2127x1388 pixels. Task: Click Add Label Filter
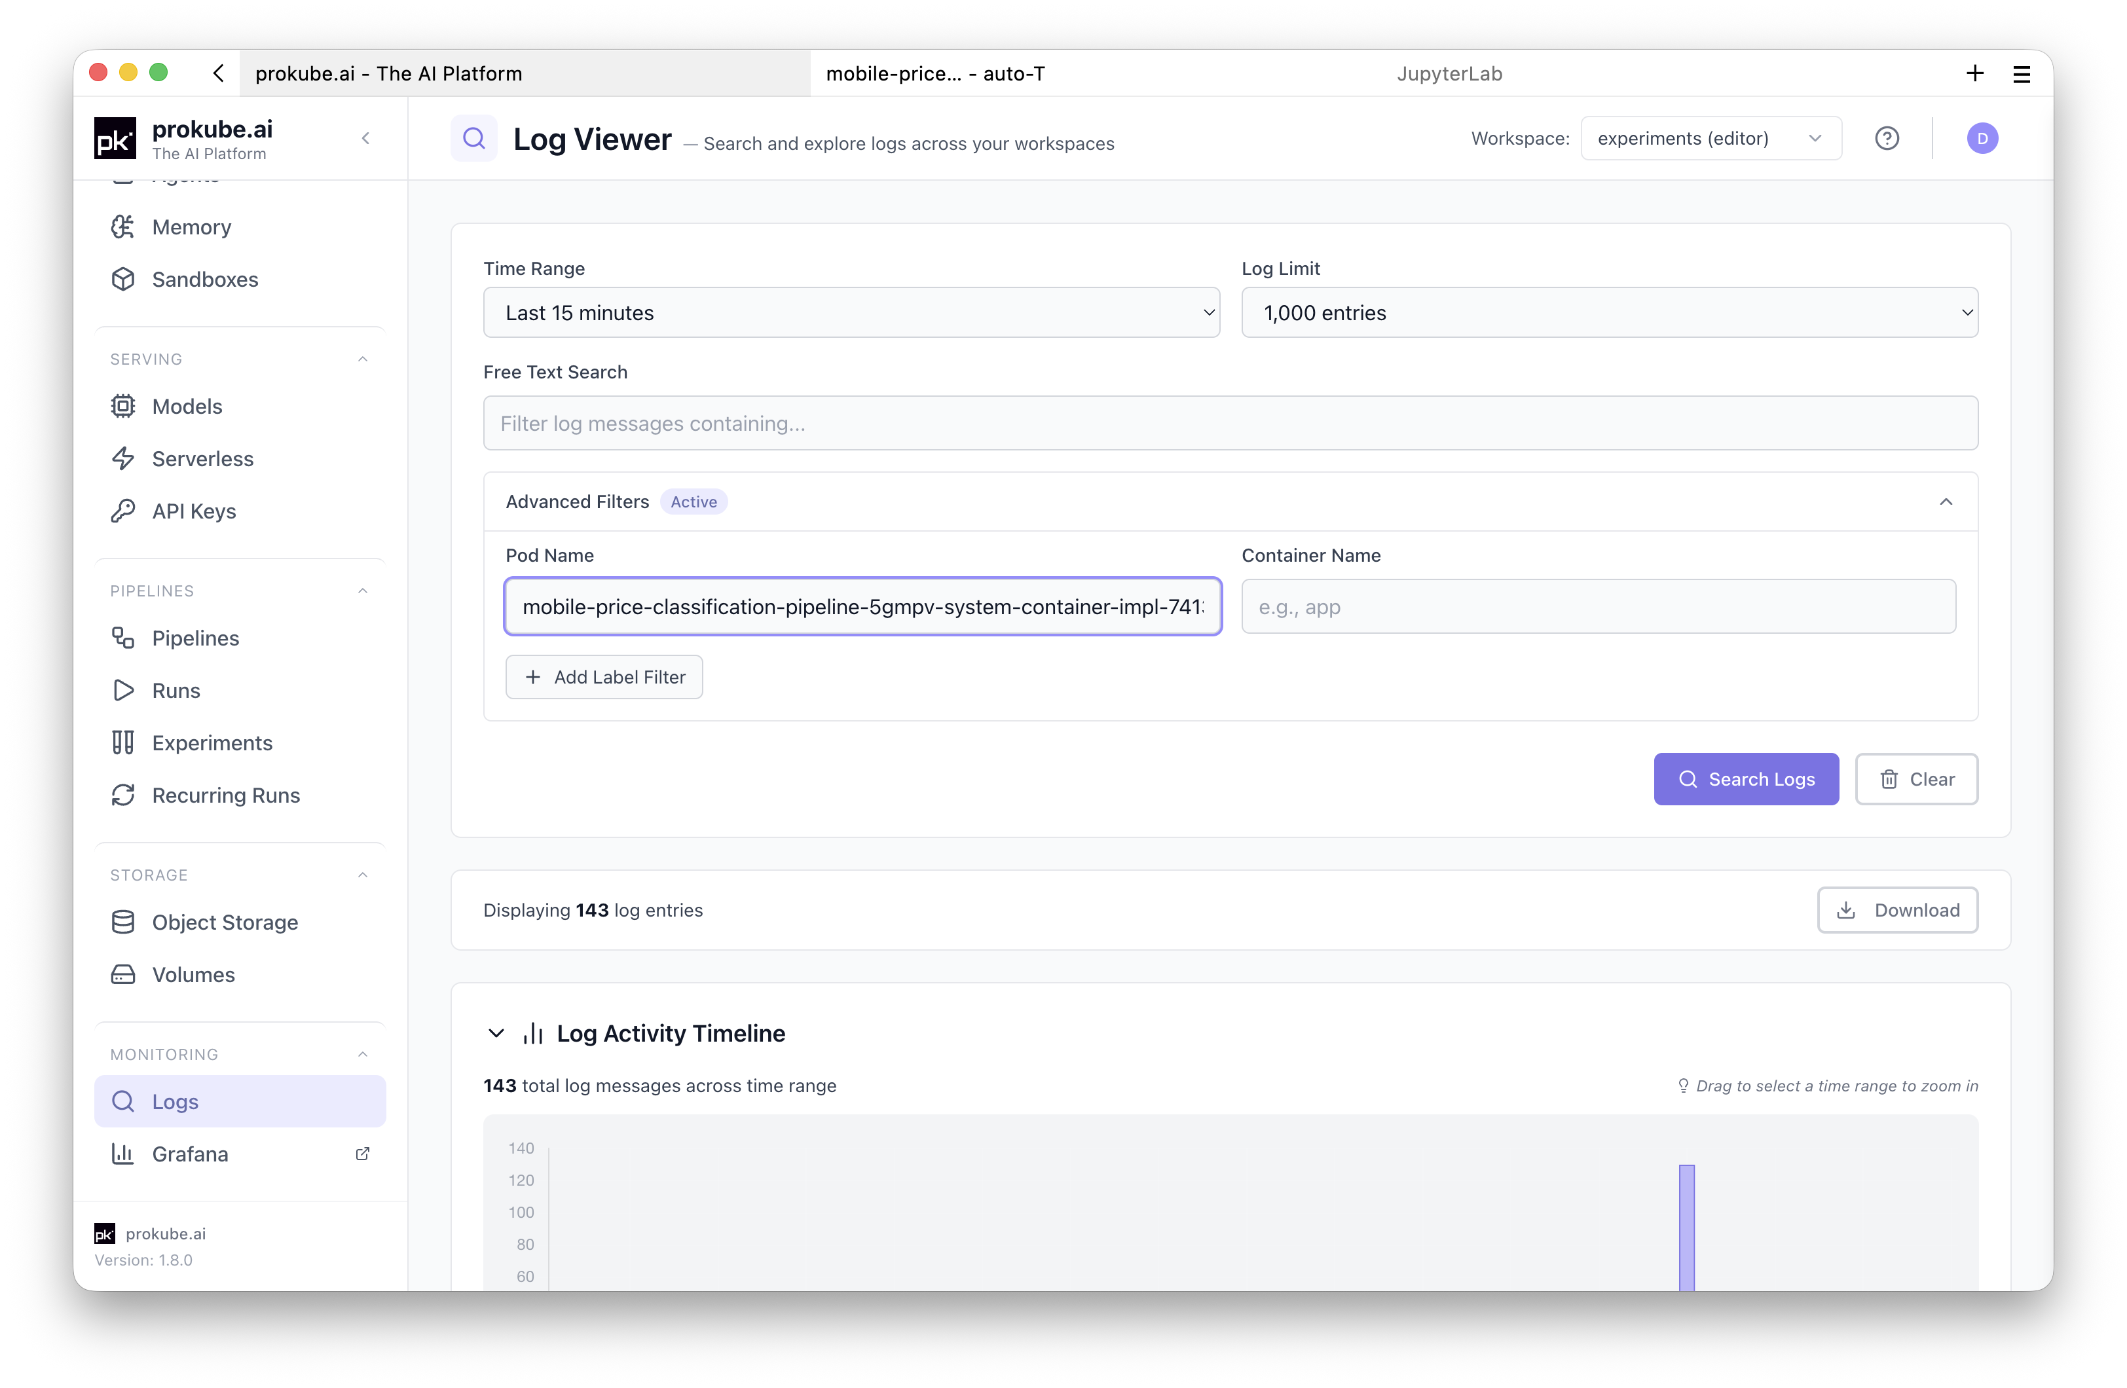[604, 678]
